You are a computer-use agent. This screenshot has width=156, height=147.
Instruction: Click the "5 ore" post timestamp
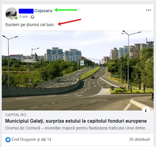[x=23, y=17]
